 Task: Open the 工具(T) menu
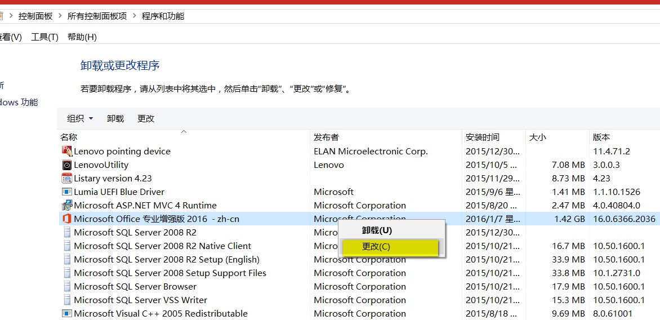pos(44,37)
